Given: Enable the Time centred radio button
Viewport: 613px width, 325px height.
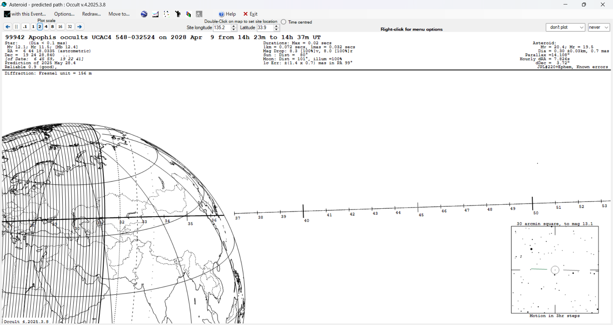Looking at the screenshot, I should (x=284, y=22).
